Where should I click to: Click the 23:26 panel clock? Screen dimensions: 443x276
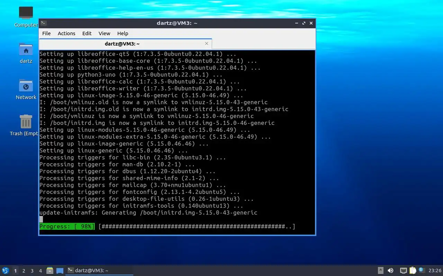pyautogui.click(x=435, y=270)
